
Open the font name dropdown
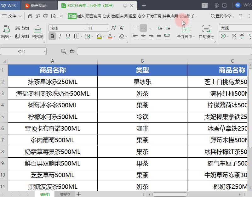pyautogui.click(x=84, y=28)
